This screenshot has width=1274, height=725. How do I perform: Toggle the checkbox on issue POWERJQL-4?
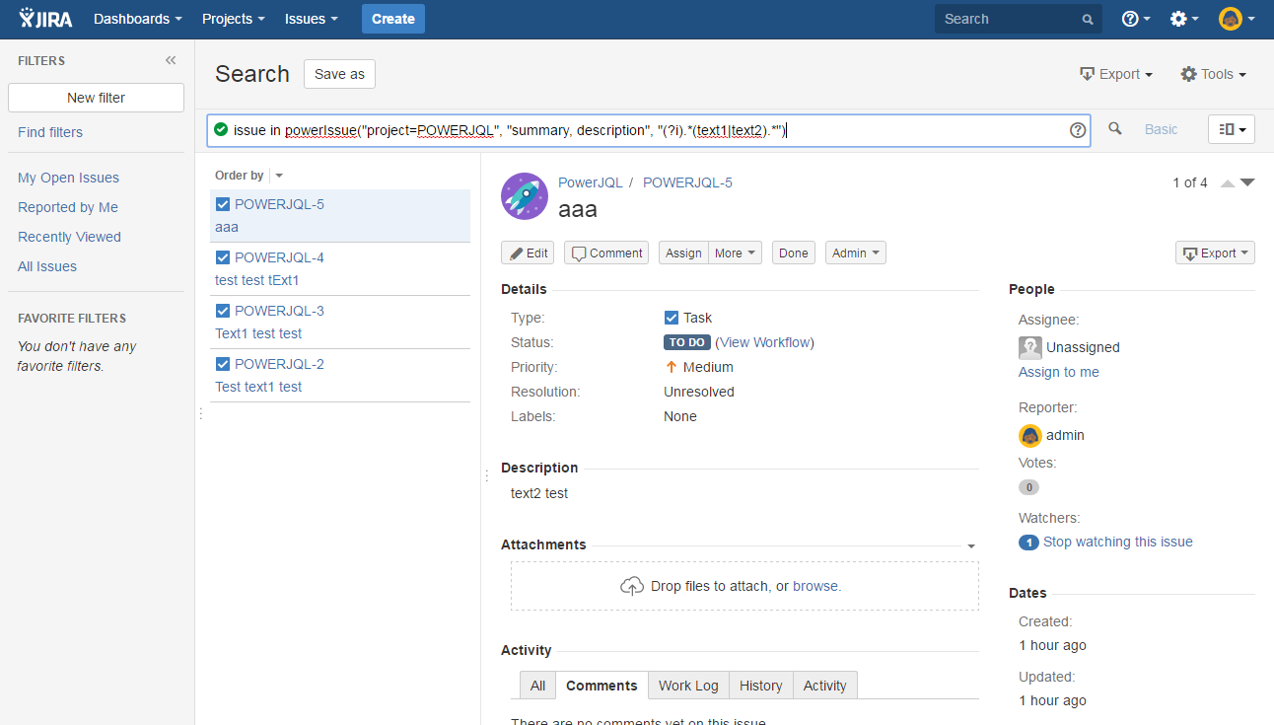click(222, 256)
